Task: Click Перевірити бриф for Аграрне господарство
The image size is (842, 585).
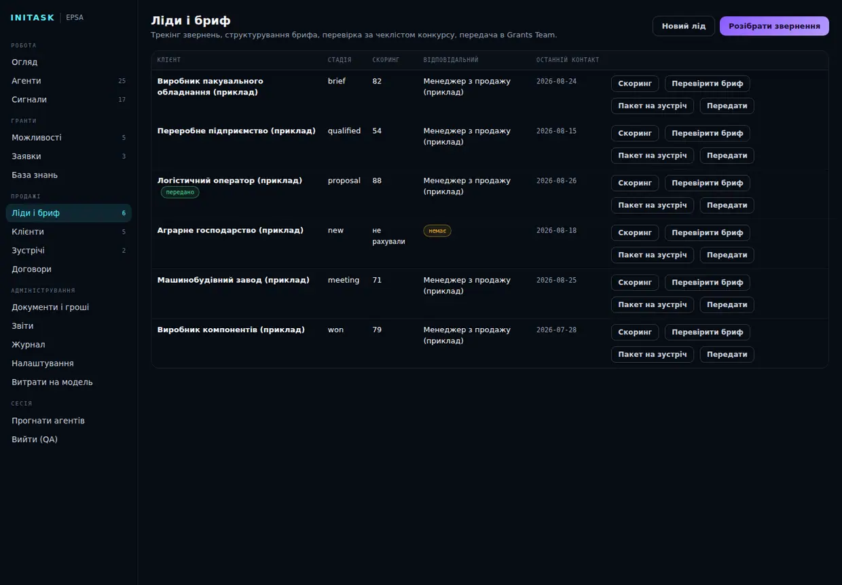Action: (707, 232)
